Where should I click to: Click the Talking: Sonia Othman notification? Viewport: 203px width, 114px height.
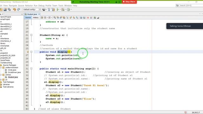coord(185,26)
